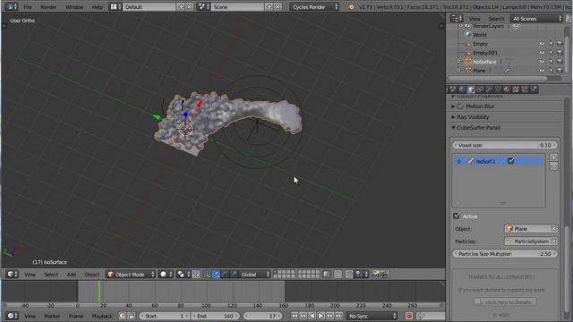Toggle the IsoSurf.1 list entry checkbox
This screenshot has width=573, height=322.
click(511, 161)
